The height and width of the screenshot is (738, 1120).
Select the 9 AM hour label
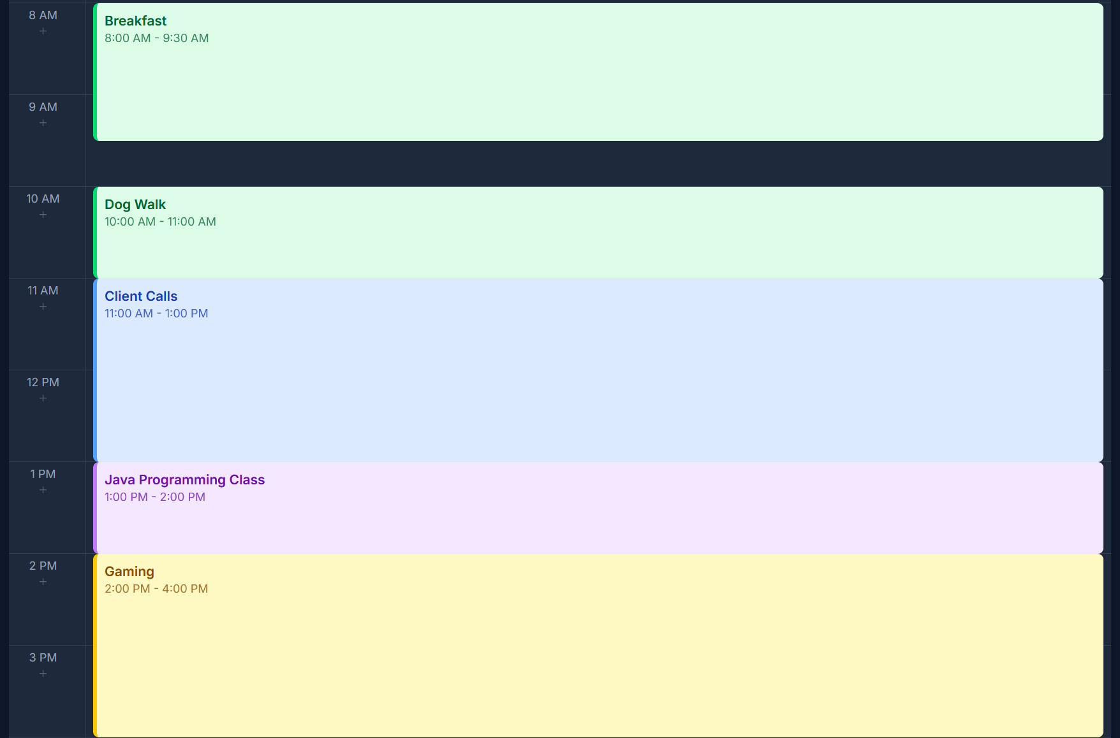click(42, 106)
